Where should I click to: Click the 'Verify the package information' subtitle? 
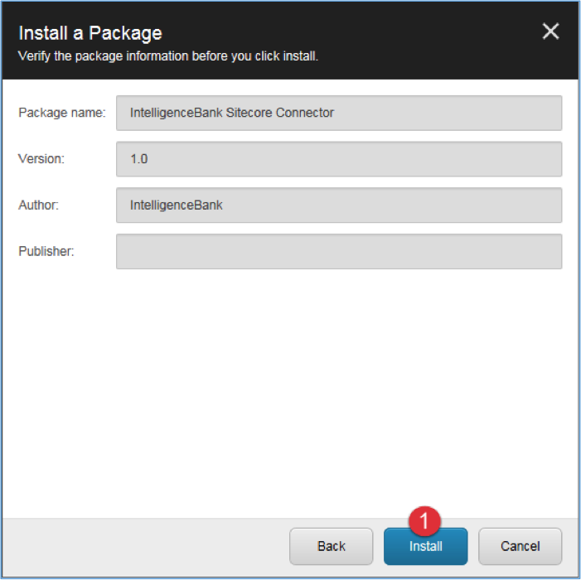(x=168, y=56)
